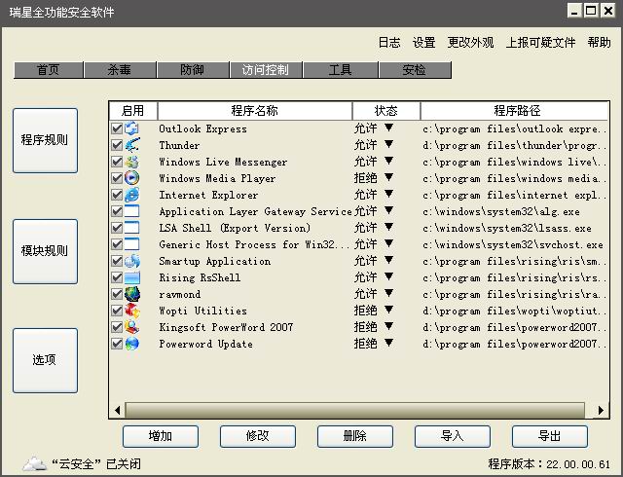Toggle Smartup Application checkbox
The image size is (623, 477).
[117, 261]
